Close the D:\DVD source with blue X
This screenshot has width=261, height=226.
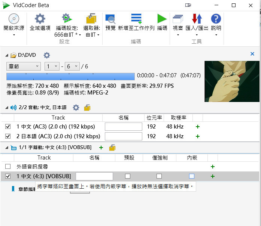(252, 54)
